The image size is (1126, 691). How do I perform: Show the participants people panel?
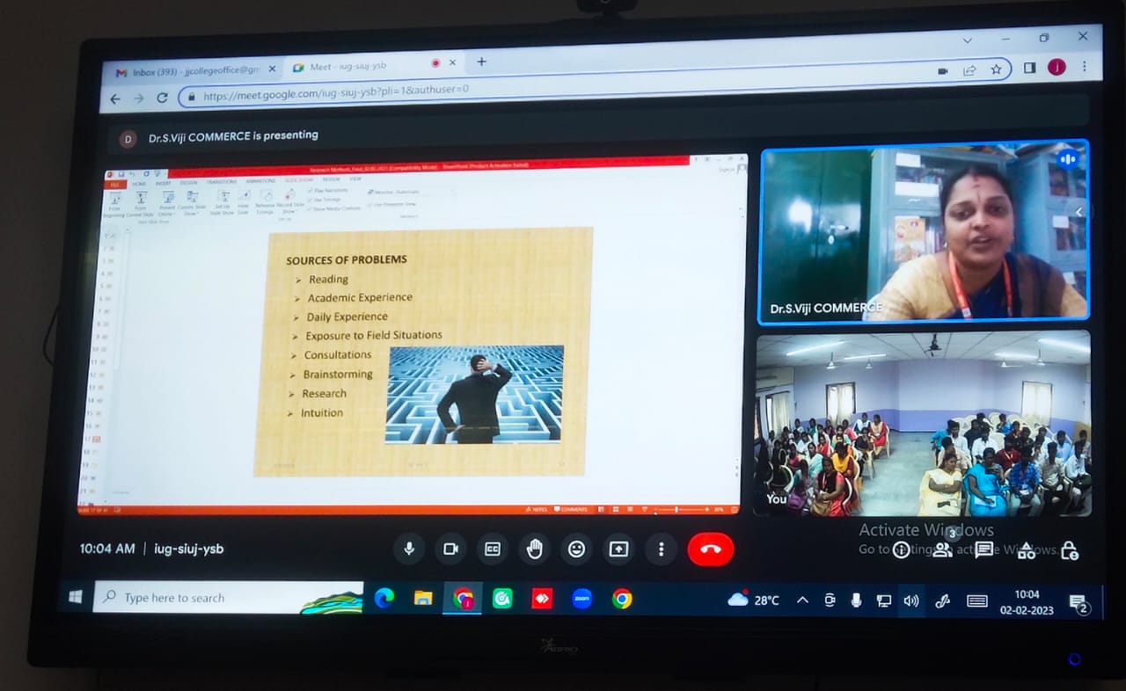tap(942, 549)
